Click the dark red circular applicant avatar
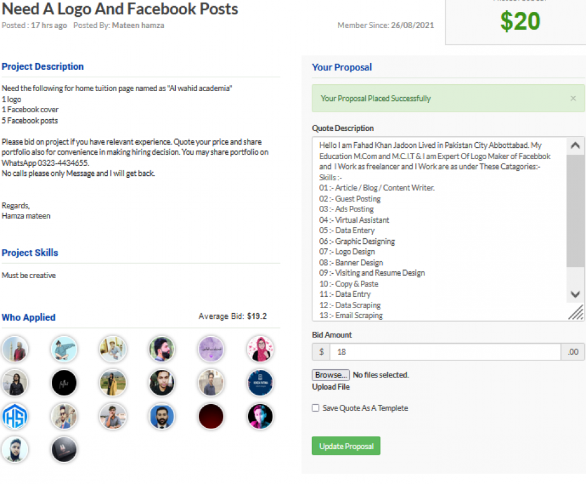The image size is (586, 484). click(211, 416)
